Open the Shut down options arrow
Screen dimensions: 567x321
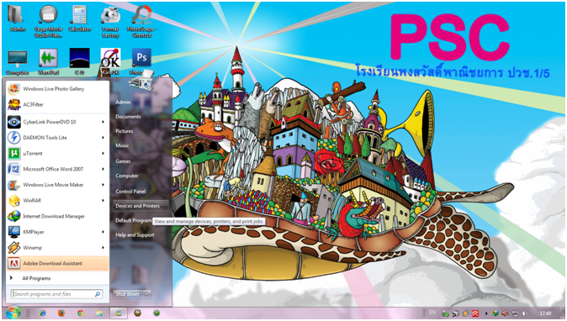[x=147, y=294]
